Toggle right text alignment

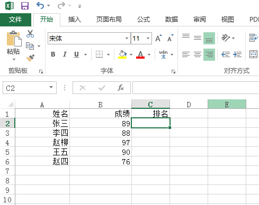pos(209,54)
